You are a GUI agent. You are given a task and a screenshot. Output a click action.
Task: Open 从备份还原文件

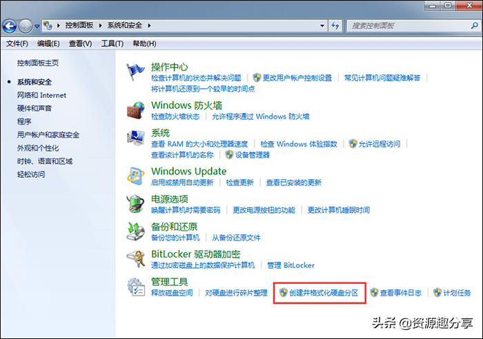(236, 238)
